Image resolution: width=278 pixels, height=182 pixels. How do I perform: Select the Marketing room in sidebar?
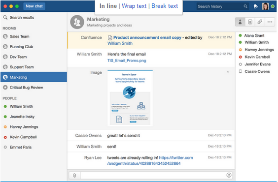coord(34,77)
